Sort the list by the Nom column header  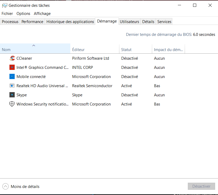pyautogui.click(x=35, y=49)
